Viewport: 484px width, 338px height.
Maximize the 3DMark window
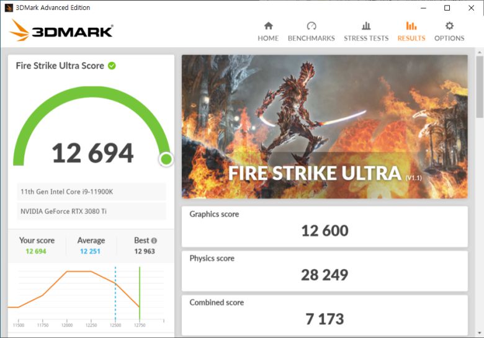[x=447, y=7]
